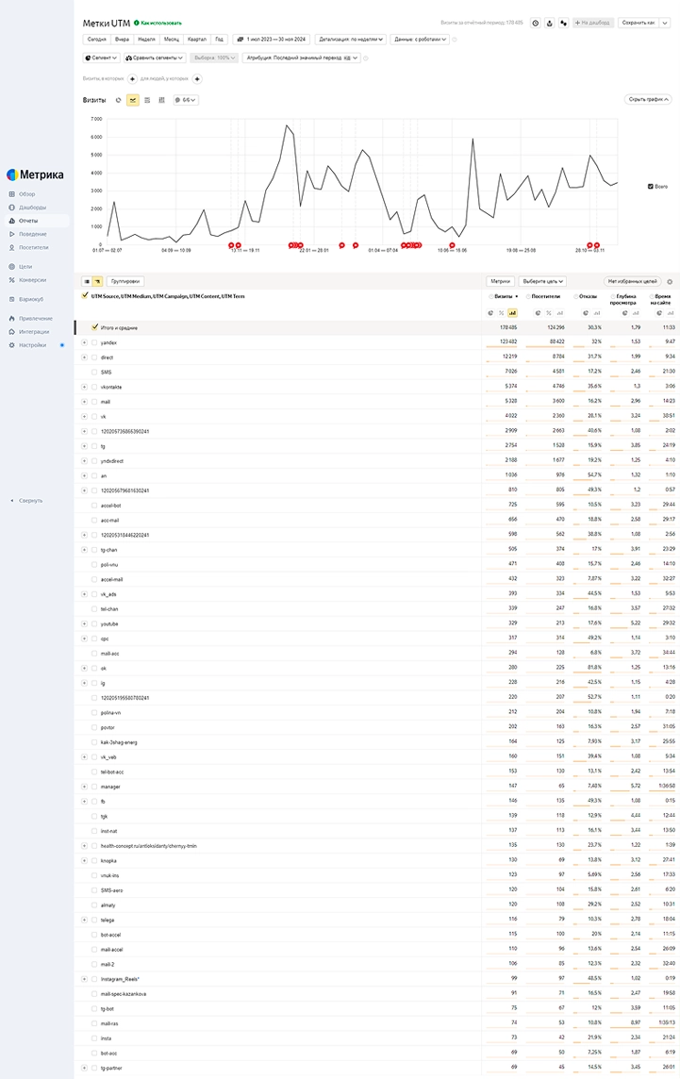This screenshot has width=680, height=1079.
Task: Toggle the UTM Source header checkbox
Action: pos(85,296)
